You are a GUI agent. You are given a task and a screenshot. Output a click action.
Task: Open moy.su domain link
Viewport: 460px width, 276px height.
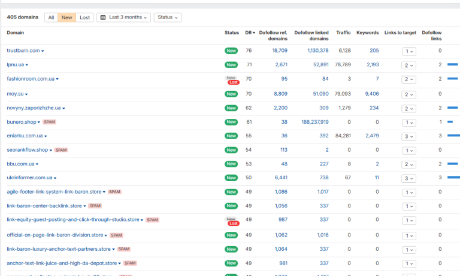[x=15, y=94]
